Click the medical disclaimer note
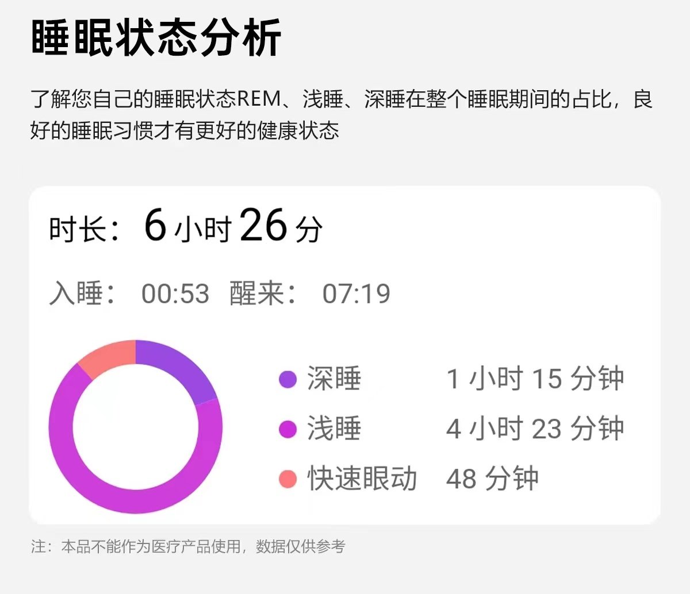Image resolution: width=690 pixels, height=594 pixels. [188, 546]
